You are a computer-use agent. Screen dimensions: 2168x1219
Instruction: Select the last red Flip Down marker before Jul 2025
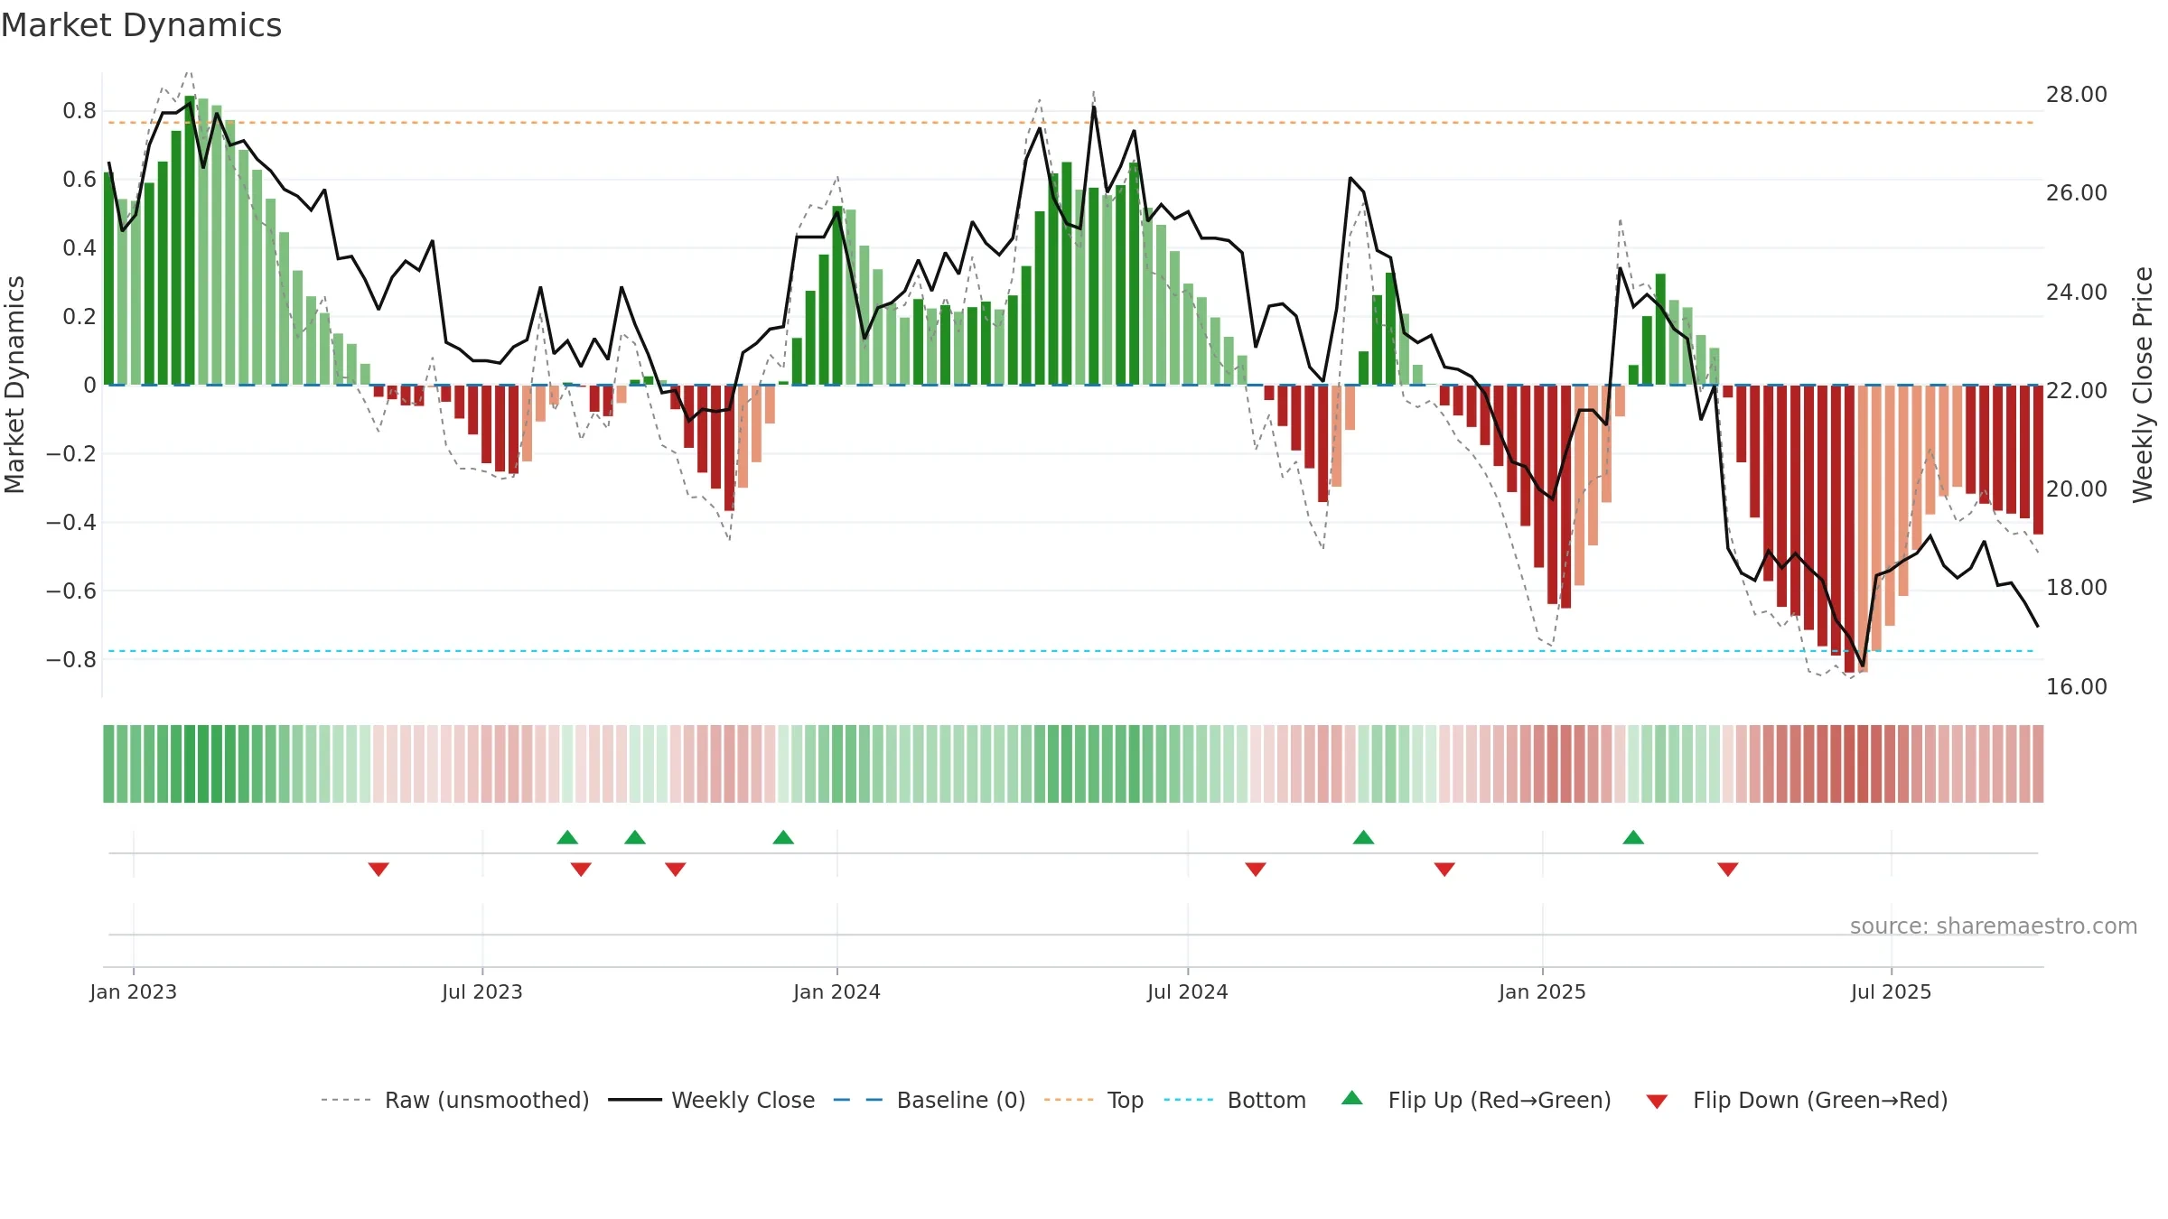(x=1728, y=870)
